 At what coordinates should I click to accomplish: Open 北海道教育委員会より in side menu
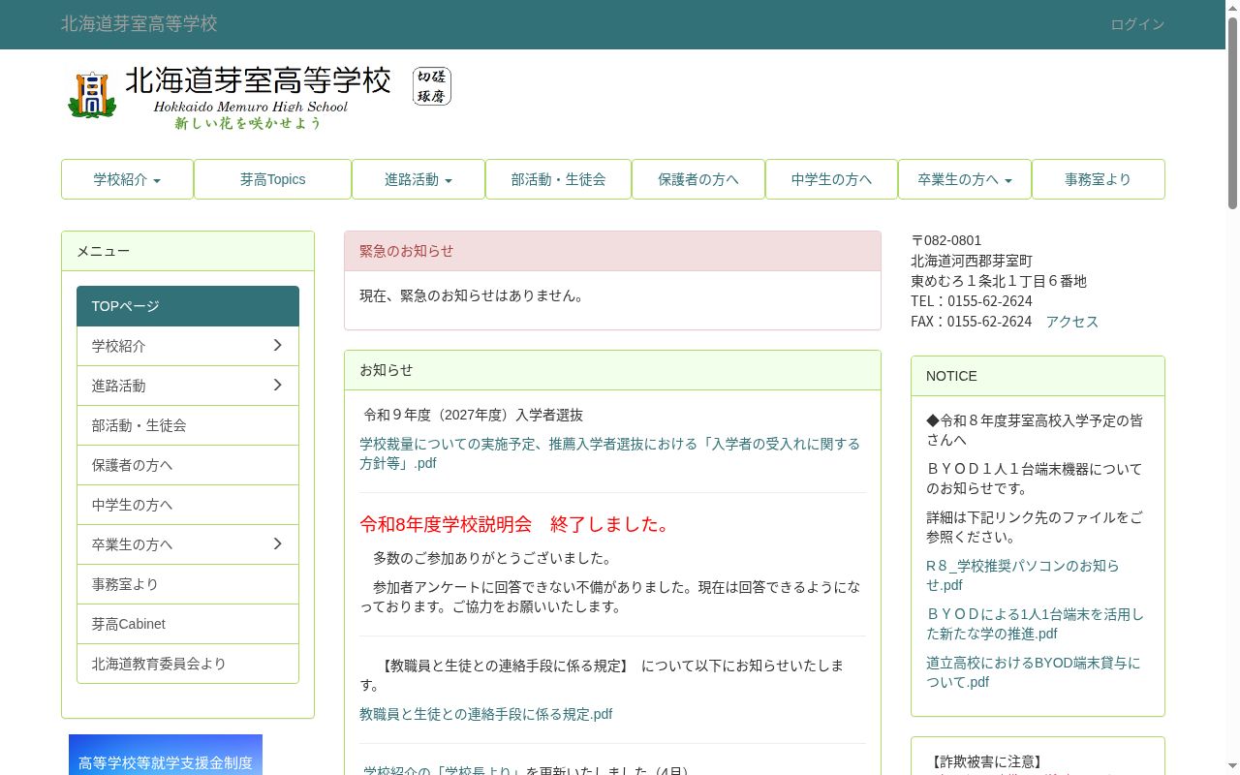click(x=188, y=664)
